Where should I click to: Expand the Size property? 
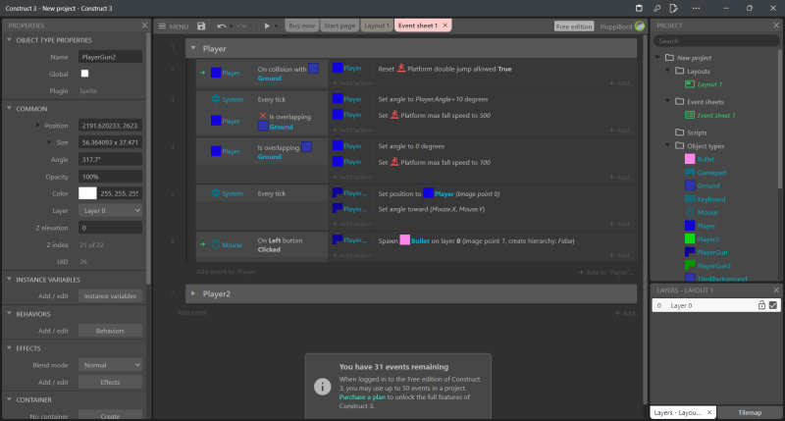(49, 142)
